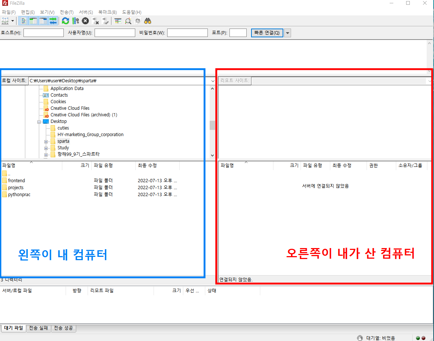Image resolution: width=434 pixels, height=341 pixels.
Task: Select HY-marketing_Group_corporation folder
Action: (91, 135)
